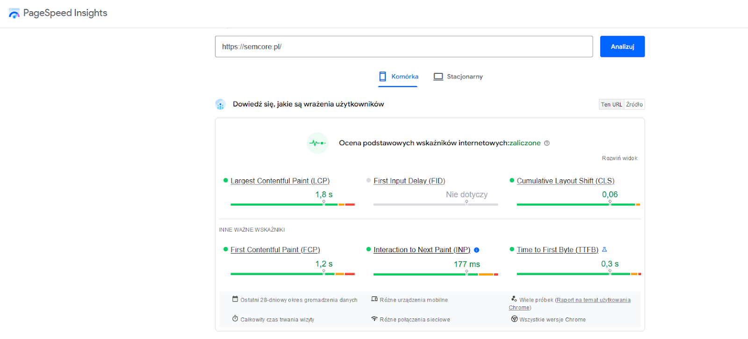Screen dimensions: 748x339
Task: Click the TTFB value 0,3 s
Action: 610,264
